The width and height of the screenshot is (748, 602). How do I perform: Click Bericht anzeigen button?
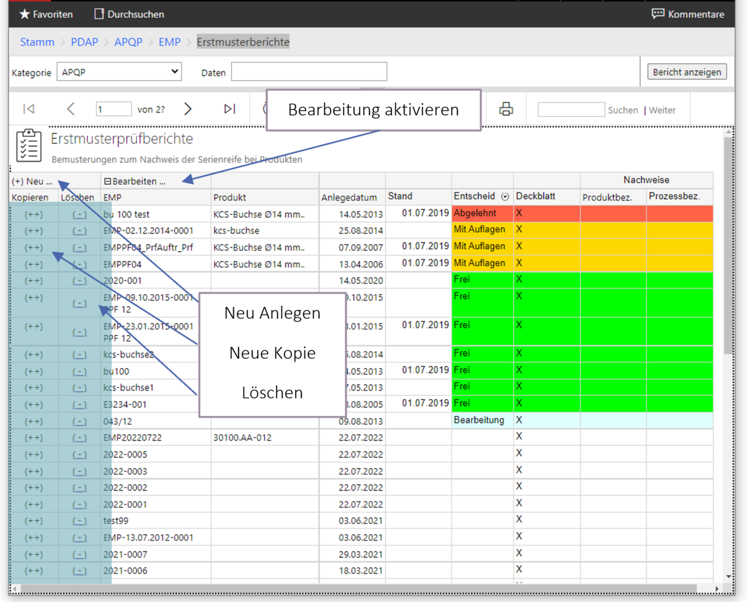[687, 72]
